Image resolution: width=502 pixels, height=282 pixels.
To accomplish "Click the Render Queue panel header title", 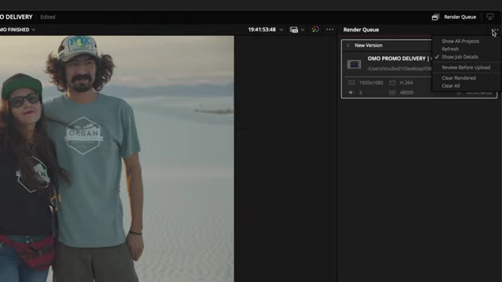I will (x=361, y=30).
